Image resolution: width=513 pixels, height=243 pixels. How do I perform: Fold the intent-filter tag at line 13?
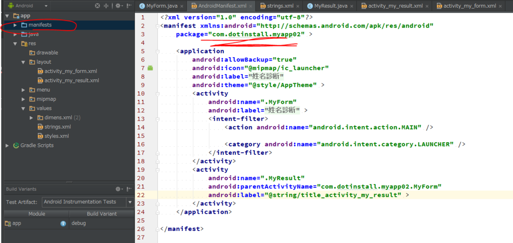158,119
